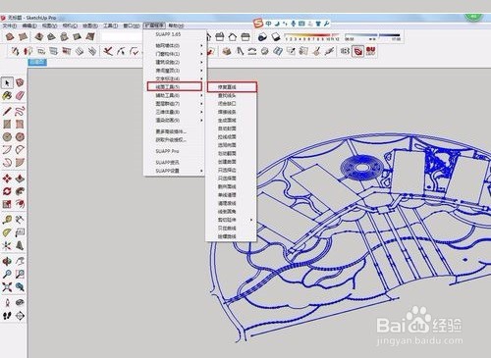Select the Push/Pull tool

point(20,179)
